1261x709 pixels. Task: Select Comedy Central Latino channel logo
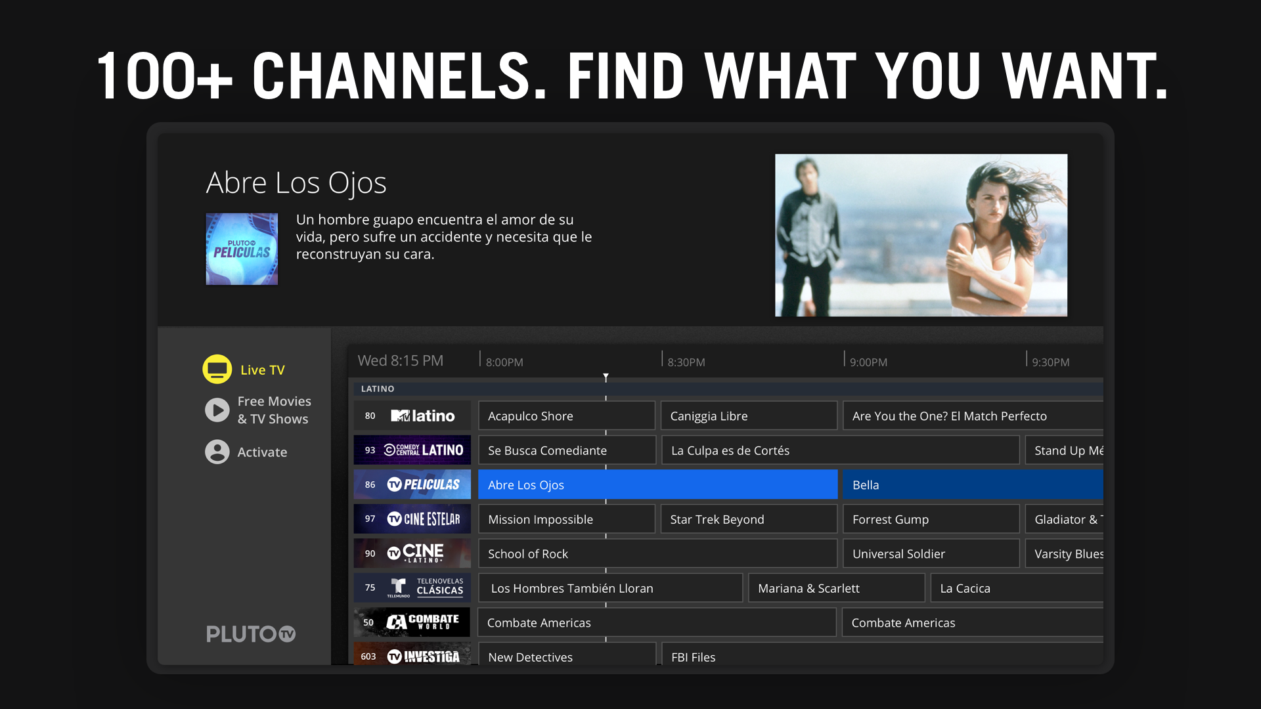coord(424,450)
